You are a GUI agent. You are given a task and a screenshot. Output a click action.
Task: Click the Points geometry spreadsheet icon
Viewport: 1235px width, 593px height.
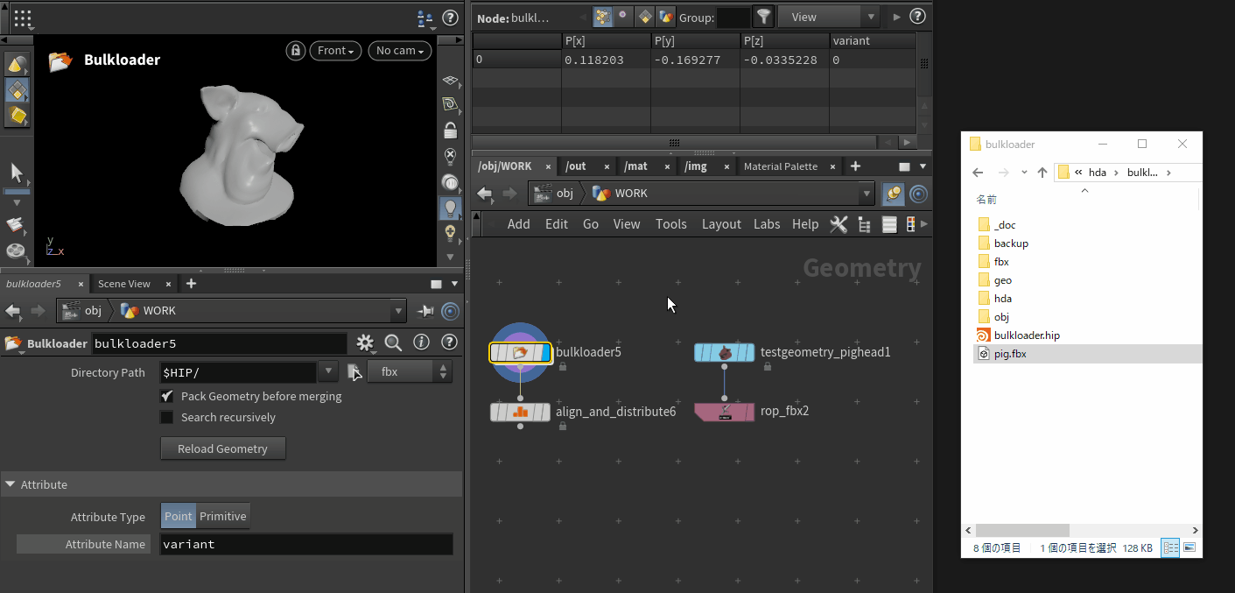pyautogui.click(x=602, y=16)
